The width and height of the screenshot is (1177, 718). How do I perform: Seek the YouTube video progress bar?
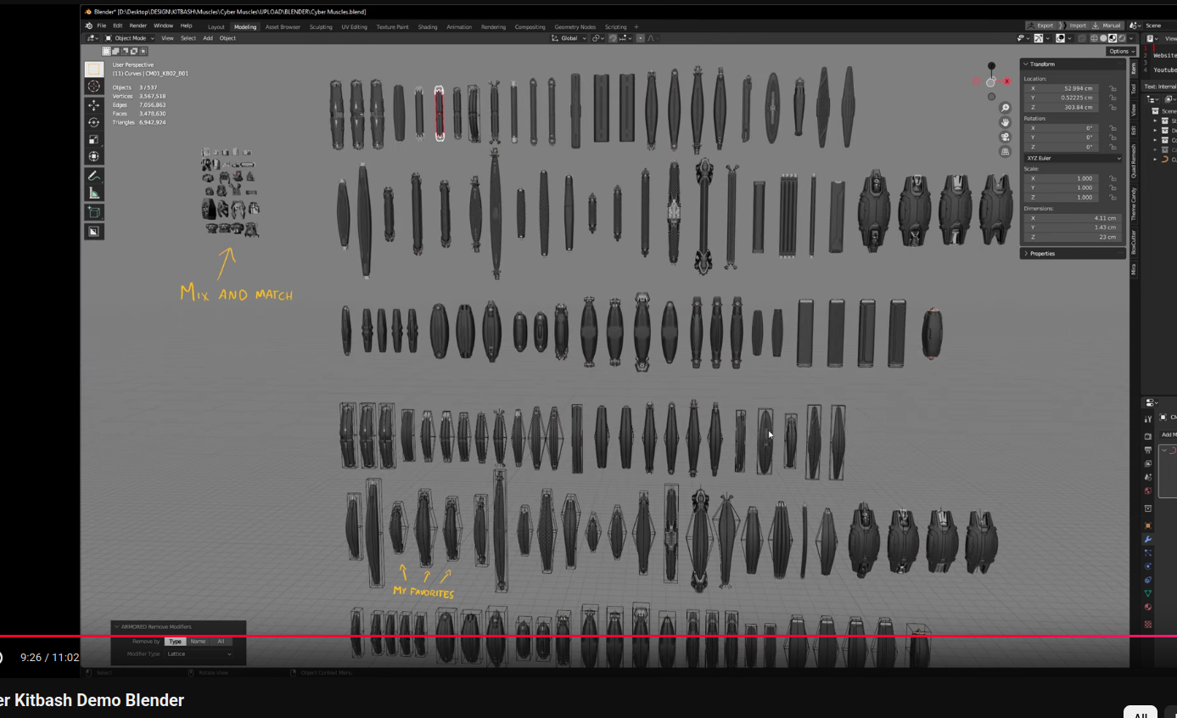click(588, 636)
